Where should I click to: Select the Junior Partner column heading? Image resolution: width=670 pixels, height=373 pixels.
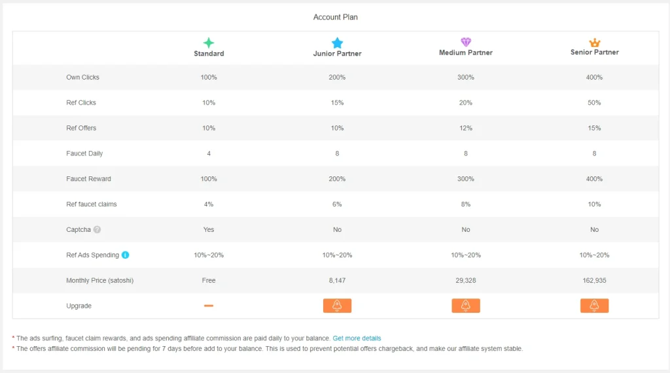(x=337, y=54)
